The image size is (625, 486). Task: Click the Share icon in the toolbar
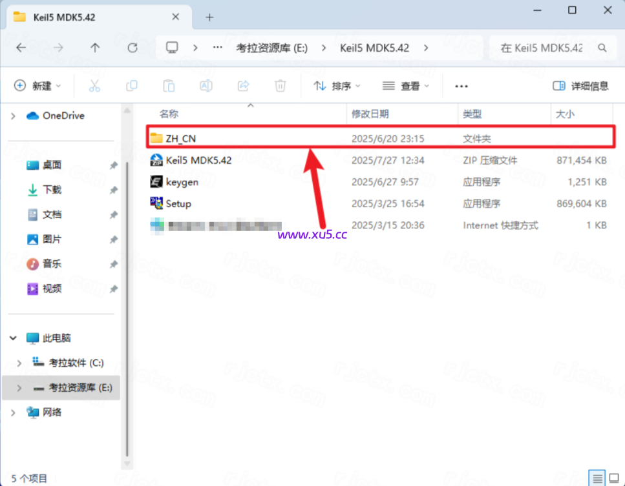point(242,85)
